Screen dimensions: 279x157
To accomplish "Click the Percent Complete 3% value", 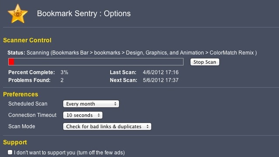I will (64, 72).
